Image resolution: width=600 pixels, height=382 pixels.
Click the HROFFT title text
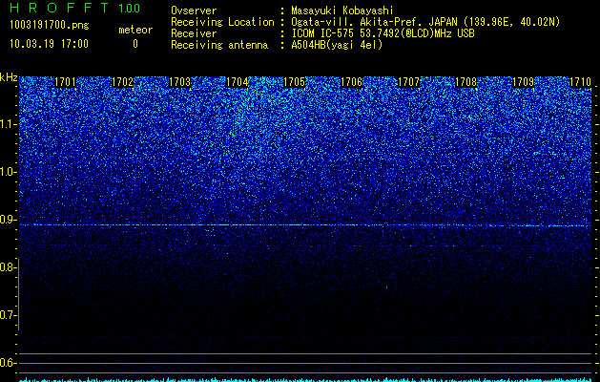pyautogui.click(x=59, y=8)
